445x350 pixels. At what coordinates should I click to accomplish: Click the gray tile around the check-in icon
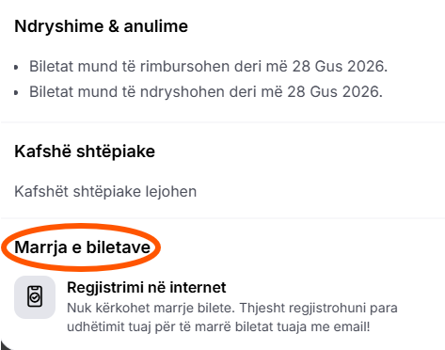[x=35, y=297]
